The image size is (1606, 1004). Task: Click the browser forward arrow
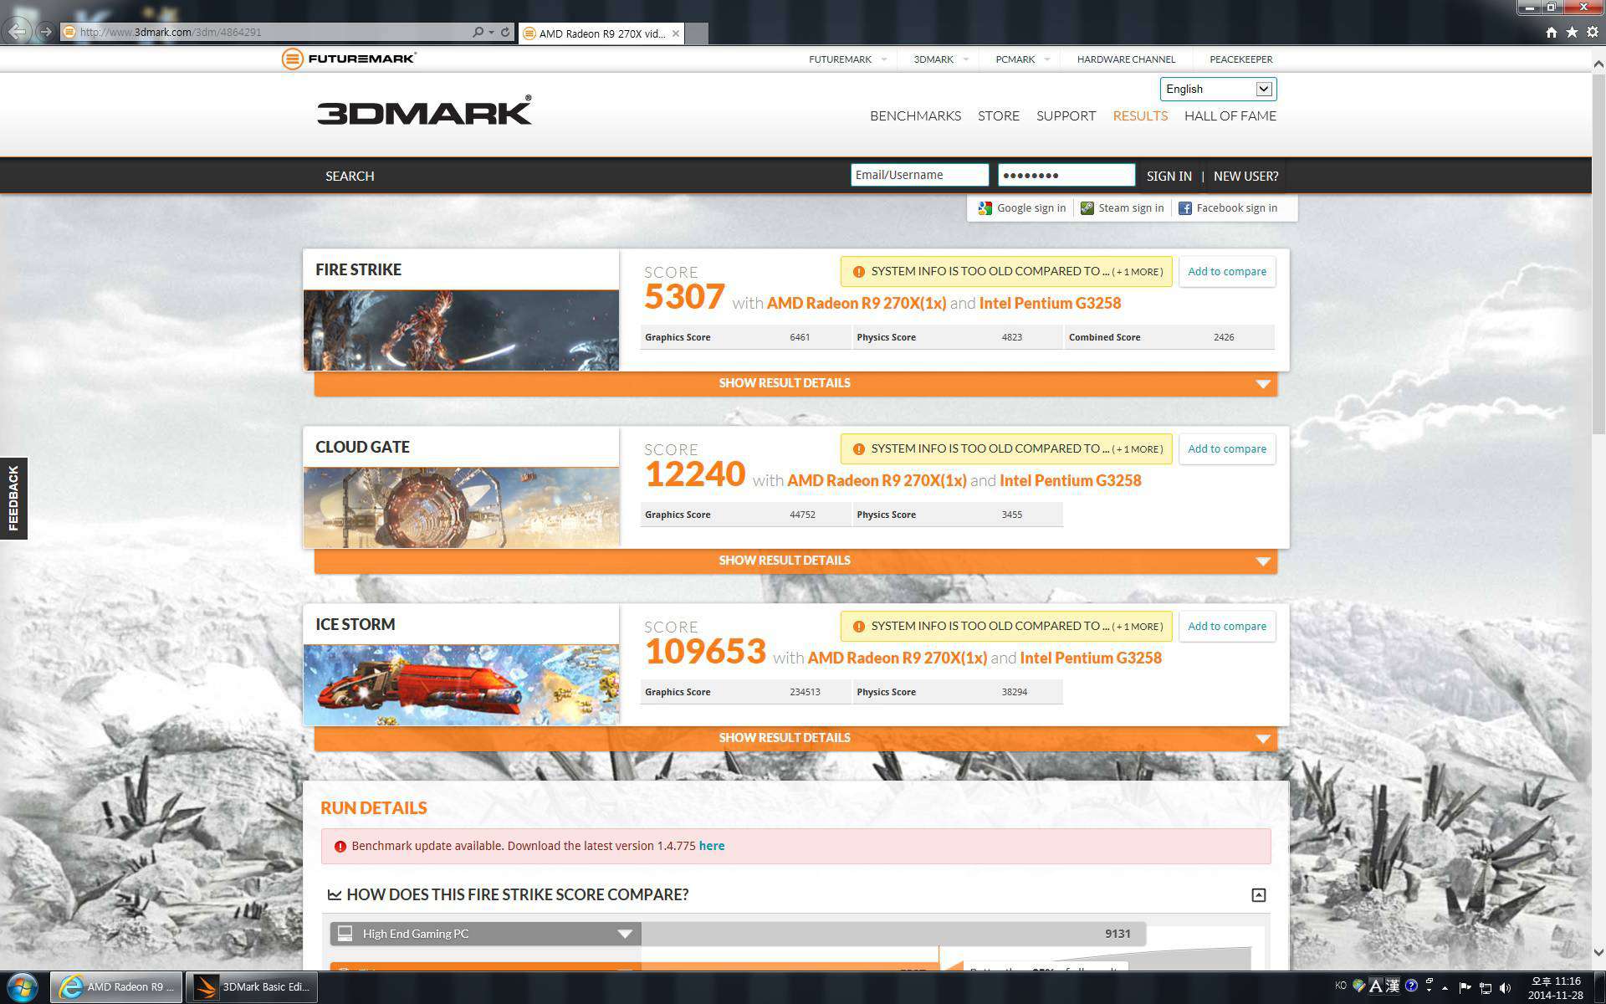click(x=46, y=32)
